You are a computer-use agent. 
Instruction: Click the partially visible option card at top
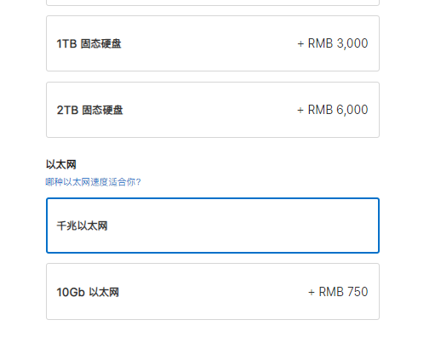tap(213, 3)
